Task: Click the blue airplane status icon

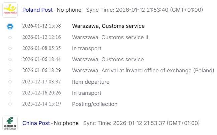Action: click(10, 26)
